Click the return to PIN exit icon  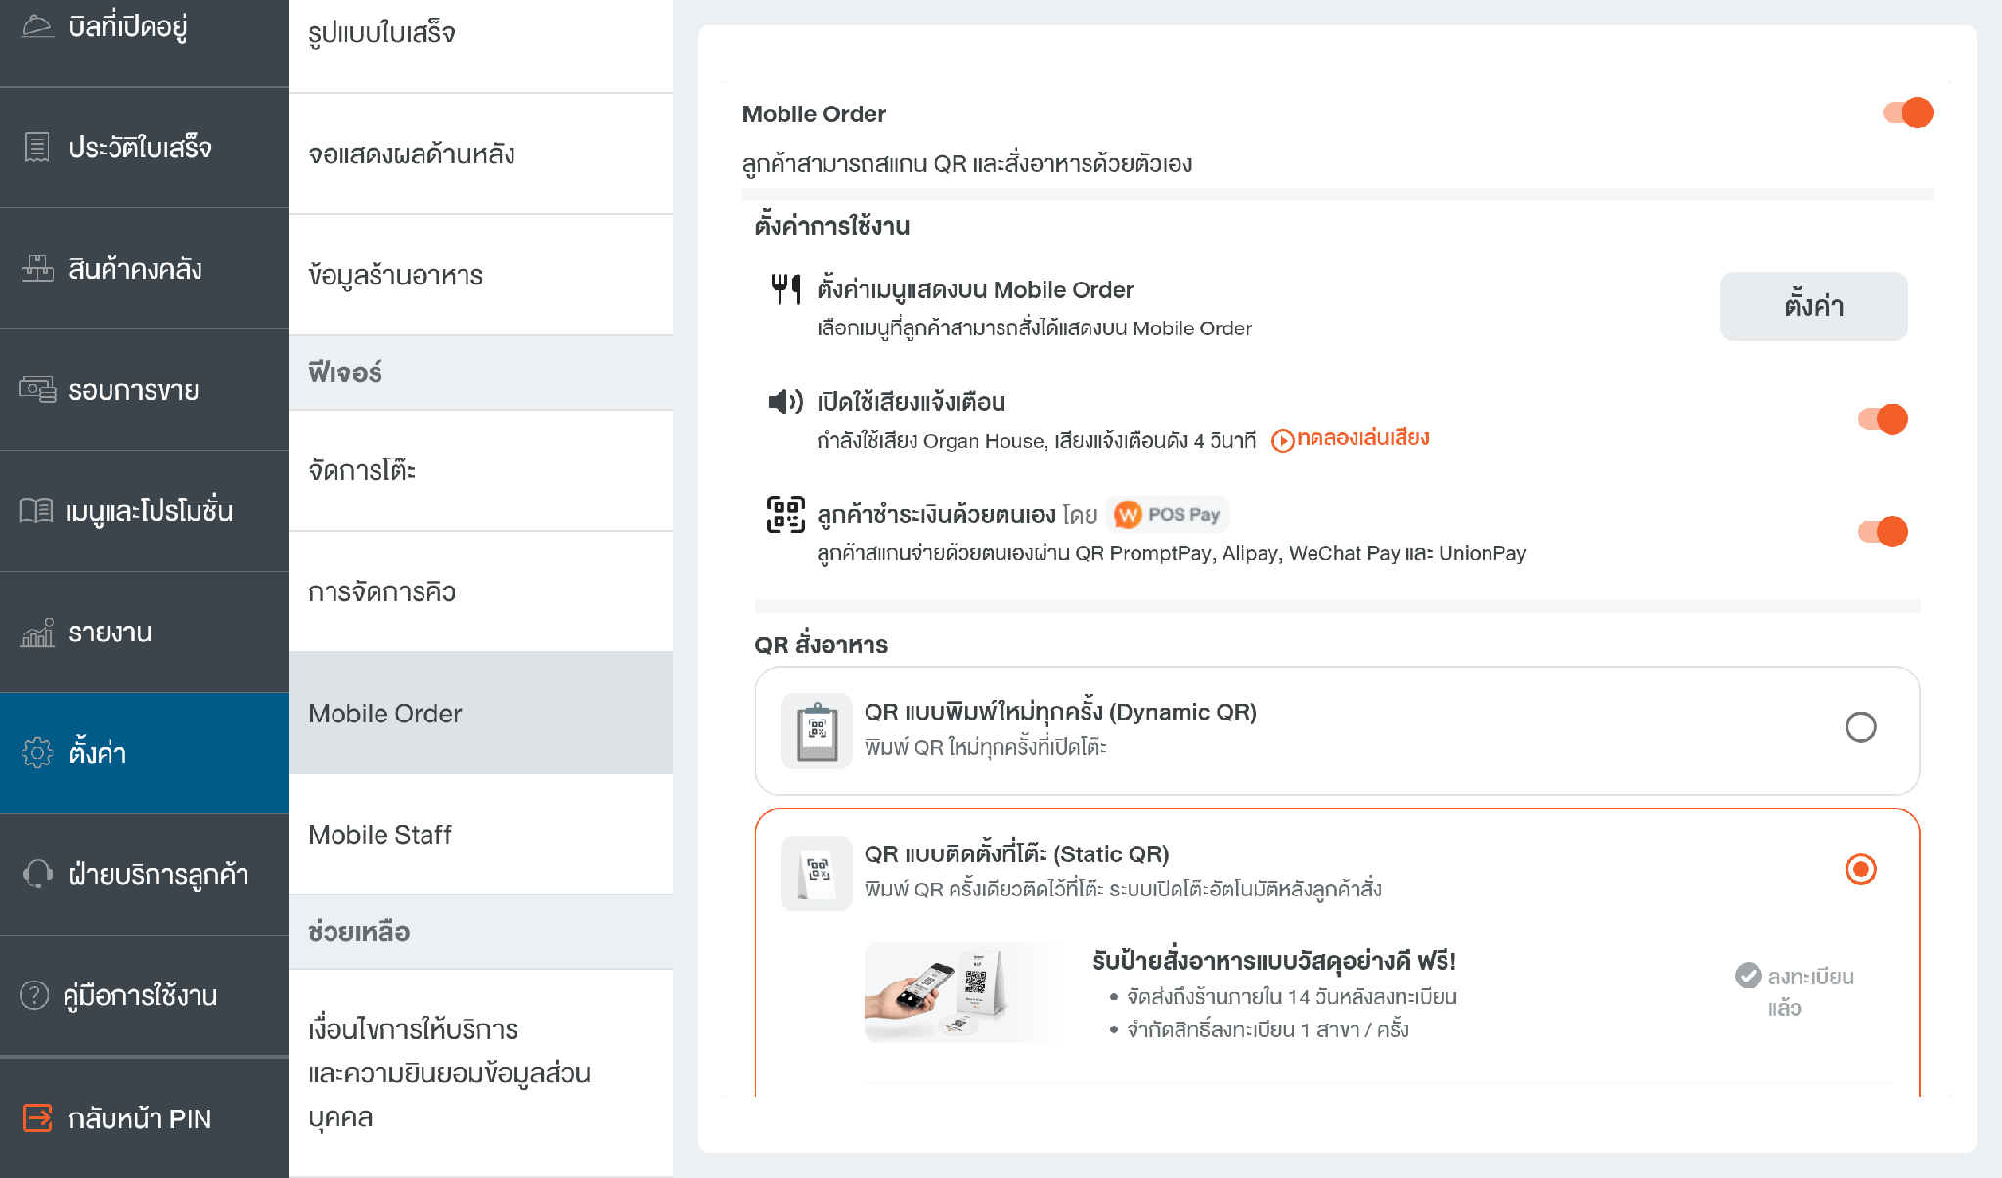37,1117
